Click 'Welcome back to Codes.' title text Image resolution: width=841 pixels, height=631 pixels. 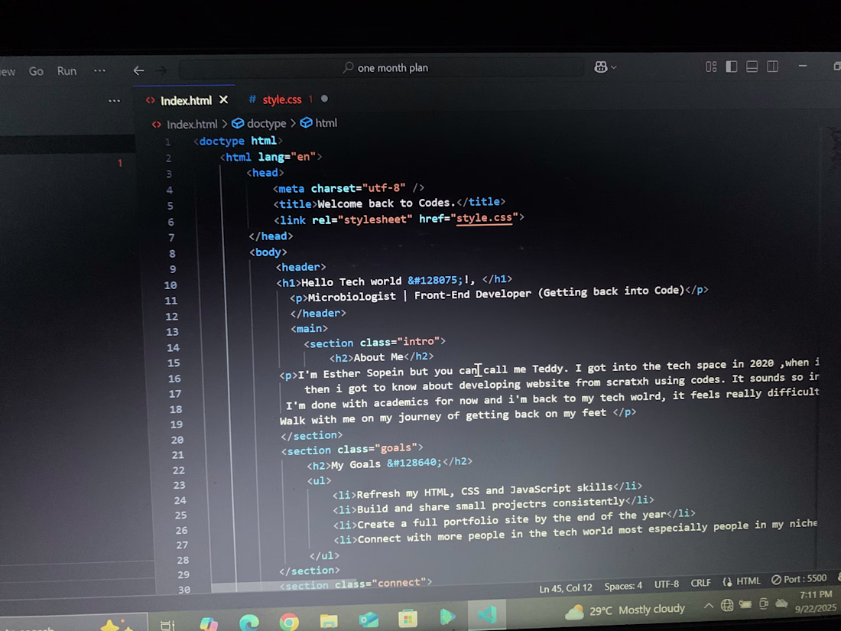click(x=386, y=203)
